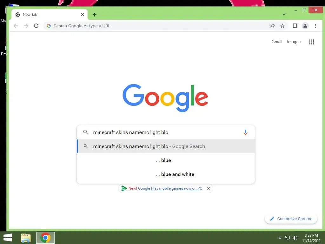
Task: Choose the '... blue and white' suggestion
Action: [x=166, y=174]
